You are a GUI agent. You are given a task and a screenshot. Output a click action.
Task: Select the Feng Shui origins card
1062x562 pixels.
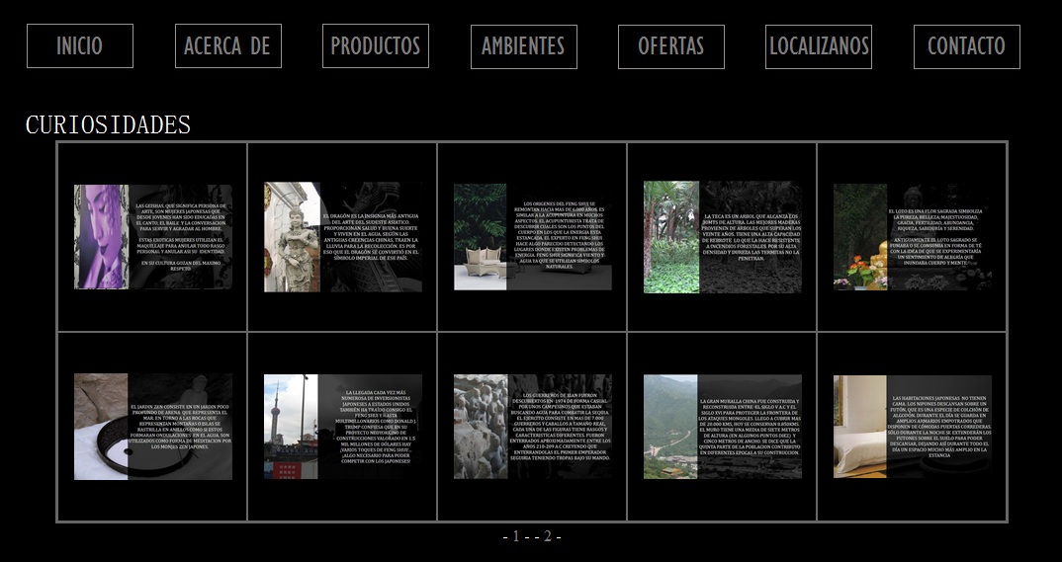[x=532, y=237]
